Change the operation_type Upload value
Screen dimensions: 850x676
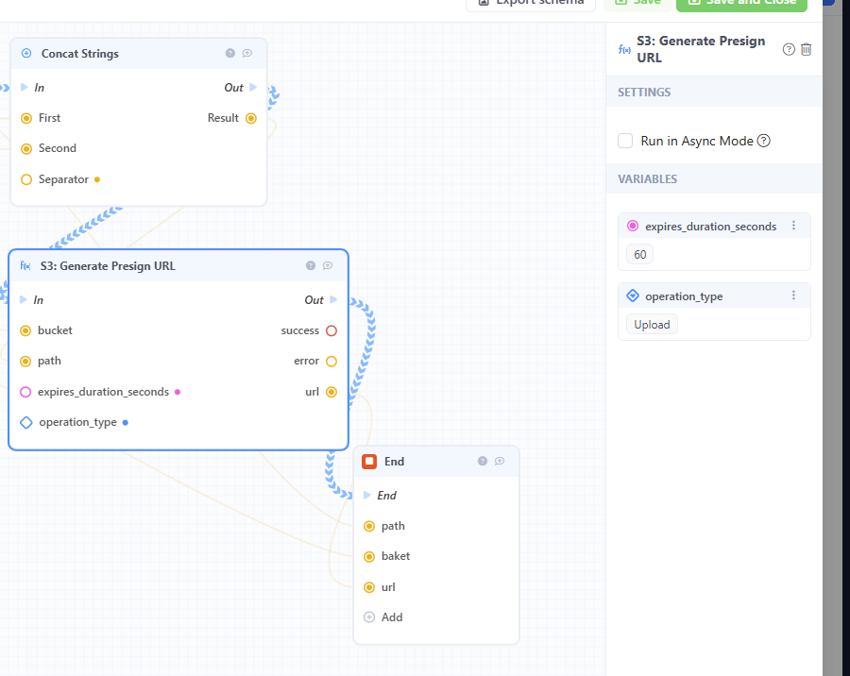click(652, 324)
